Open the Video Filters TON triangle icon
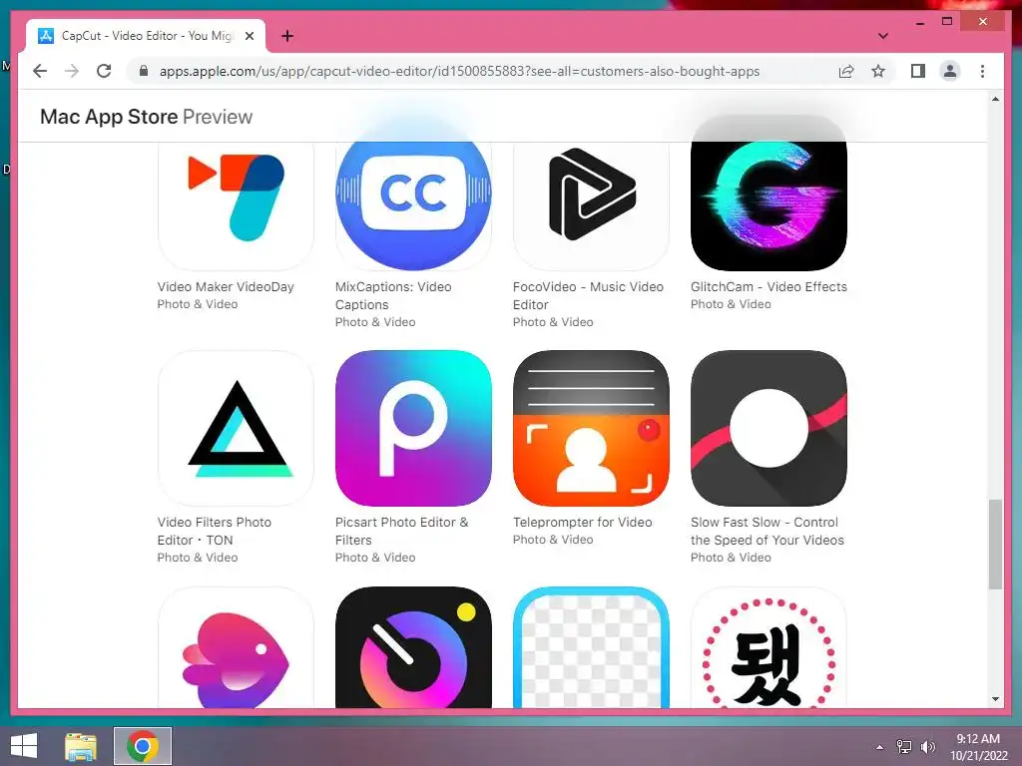 [236, 428]
